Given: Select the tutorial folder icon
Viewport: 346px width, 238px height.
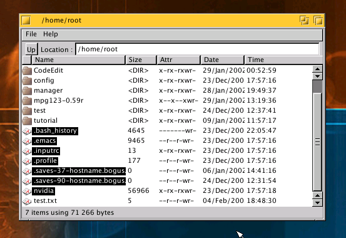Looking at the screenshot, I should [x=27, y=121].
